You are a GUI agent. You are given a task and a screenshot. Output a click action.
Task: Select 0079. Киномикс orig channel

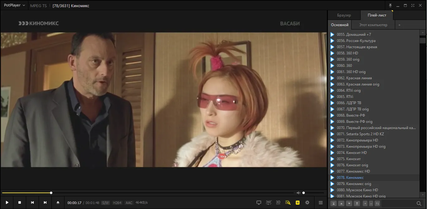pos(373,184)
